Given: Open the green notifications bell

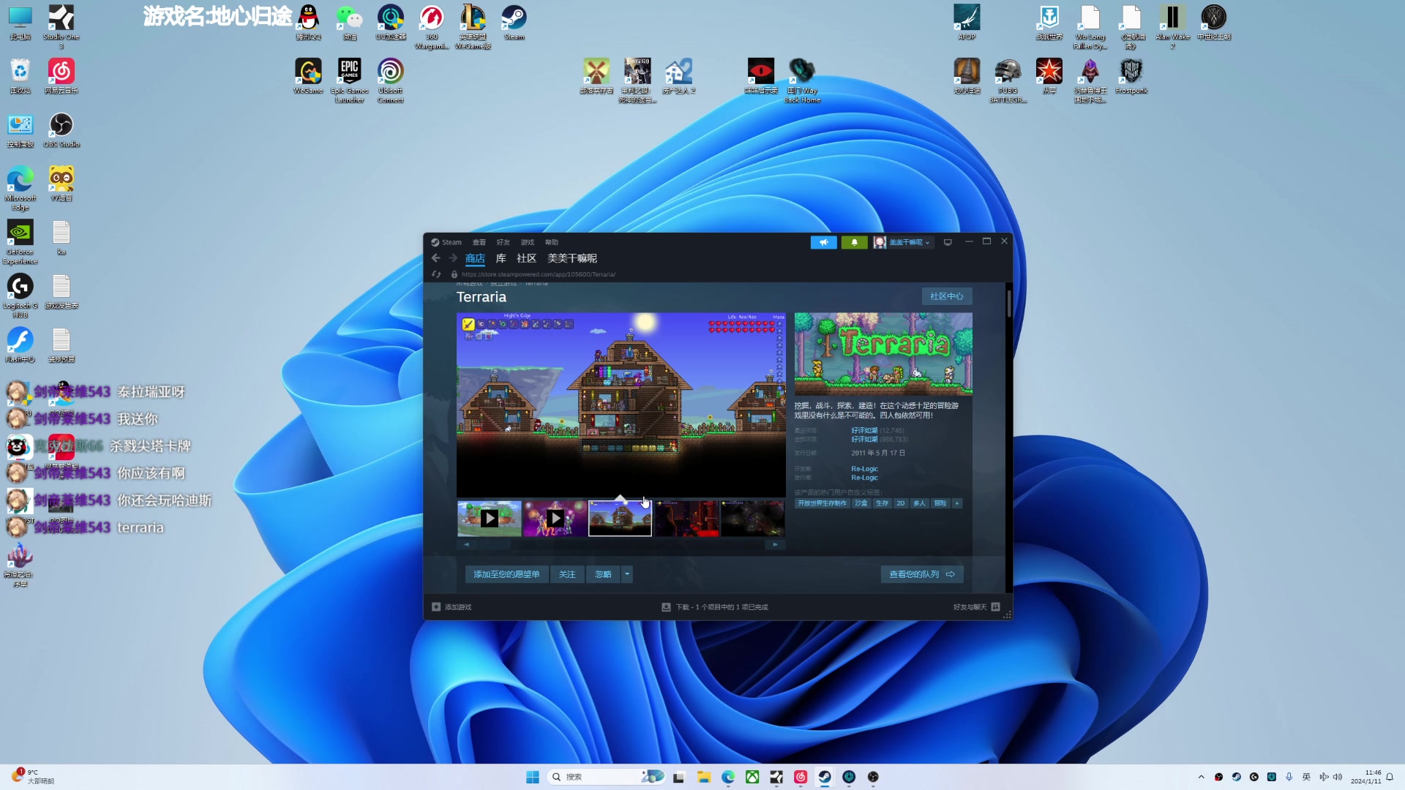Looking at the screenshot, I should point(854,242).
